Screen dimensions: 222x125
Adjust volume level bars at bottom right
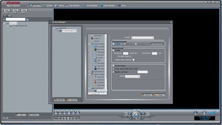click(212, 112)
